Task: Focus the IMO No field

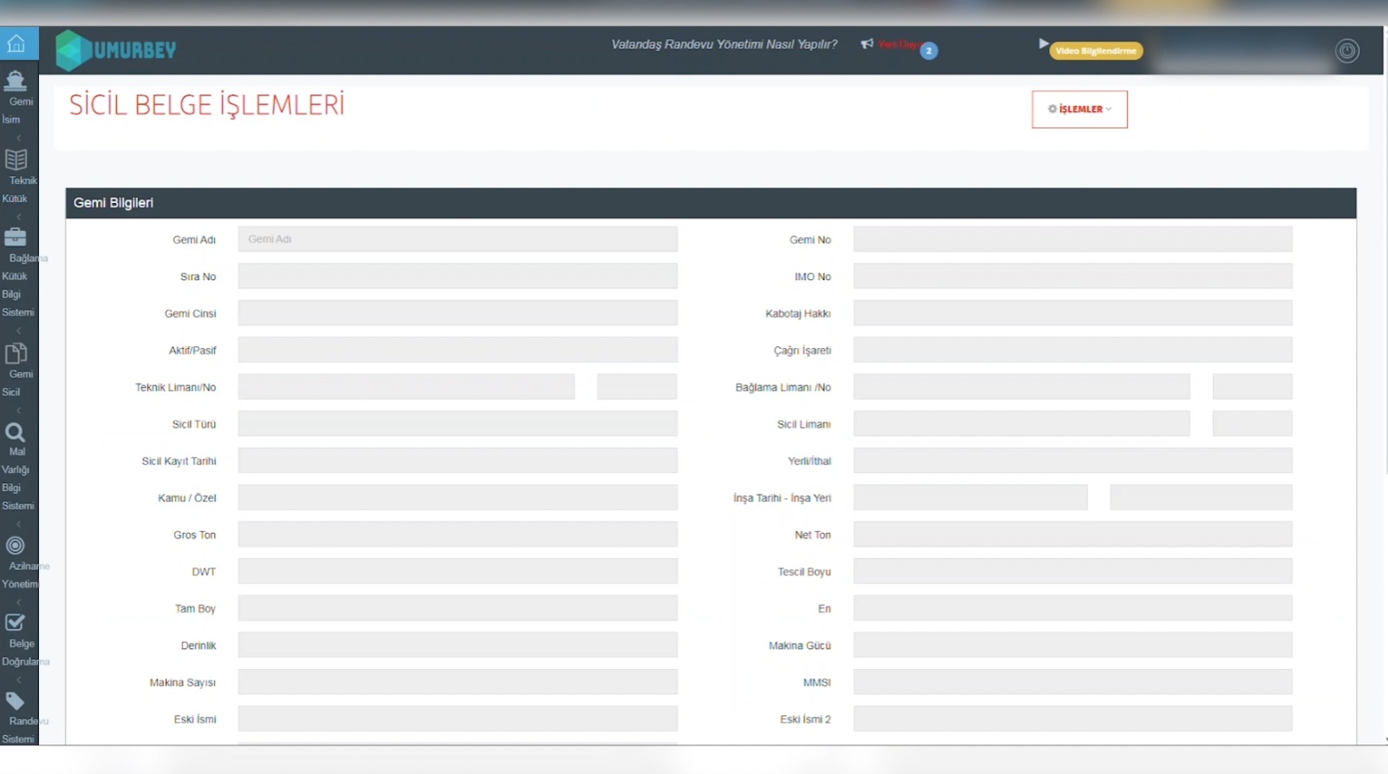Action: pyautogui.click(x=1072, y=277)
